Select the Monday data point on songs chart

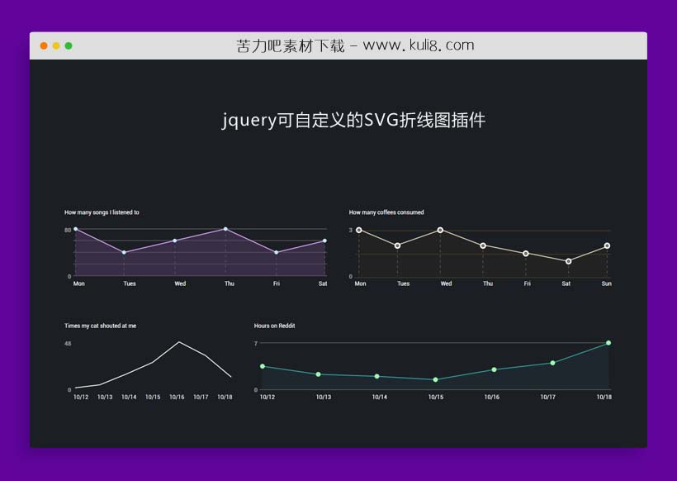pos(73,228)
